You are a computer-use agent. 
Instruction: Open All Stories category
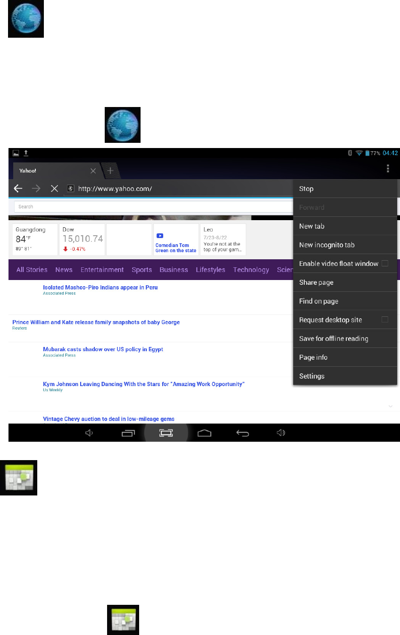(x=32, y=270)
